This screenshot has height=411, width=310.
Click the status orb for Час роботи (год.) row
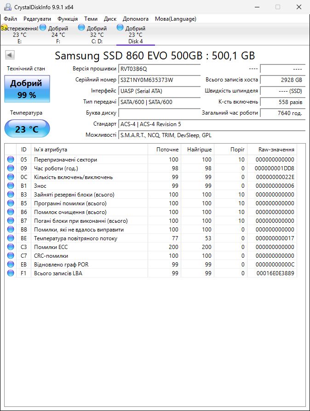[11, 168]
